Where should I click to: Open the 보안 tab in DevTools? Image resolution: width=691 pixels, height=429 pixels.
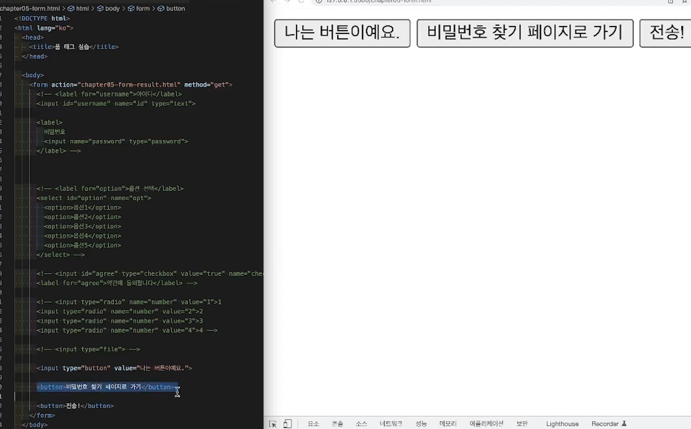click(x=522, y=424)
